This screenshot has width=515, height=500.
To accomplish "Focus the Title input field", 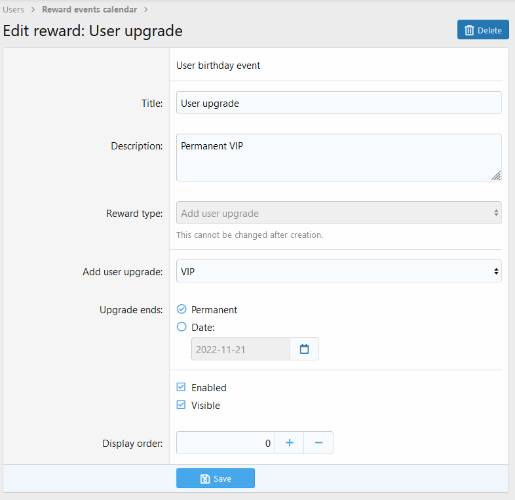I will pos(339,103).
